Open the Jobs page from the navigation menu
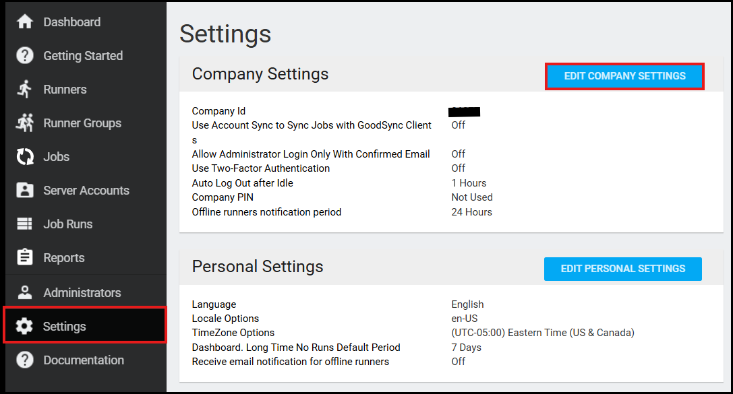 tap(56, 156)
